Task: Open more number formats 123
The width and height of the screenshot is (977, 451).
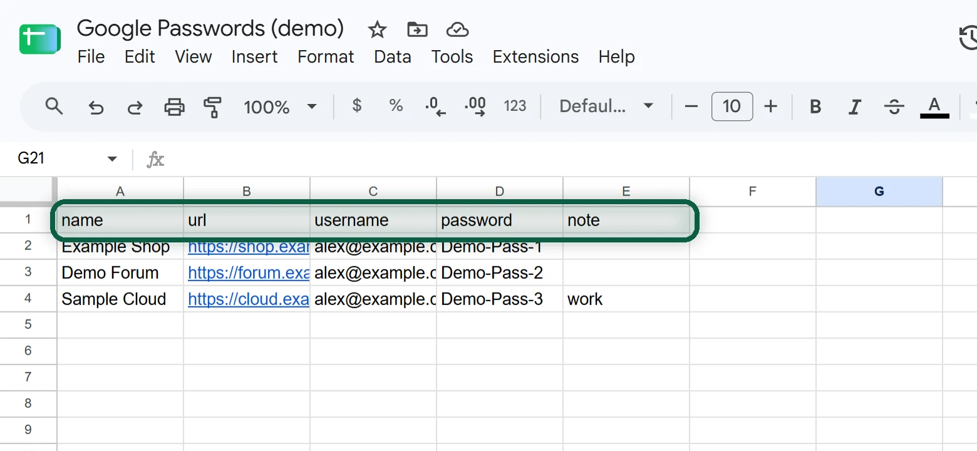Action: click(x=515, y=106)
